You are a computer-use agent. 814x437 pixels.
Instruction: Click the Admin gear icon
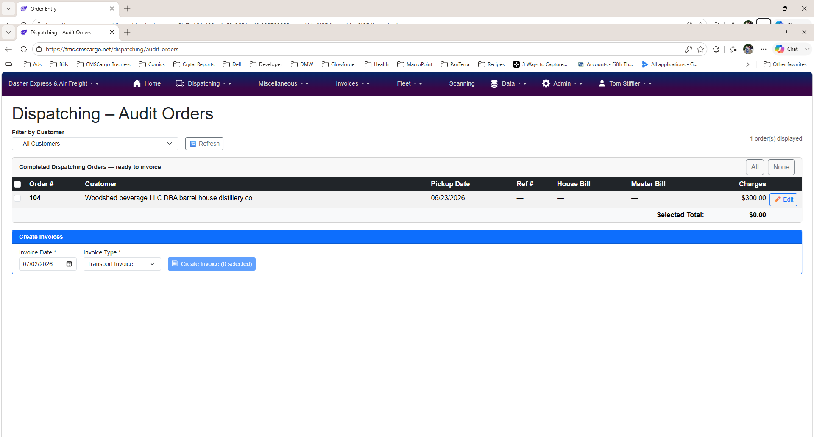(x=546, y=83)
